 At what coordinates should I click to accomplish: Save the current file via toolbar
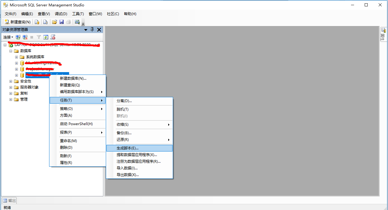click(x=62, y=22)
